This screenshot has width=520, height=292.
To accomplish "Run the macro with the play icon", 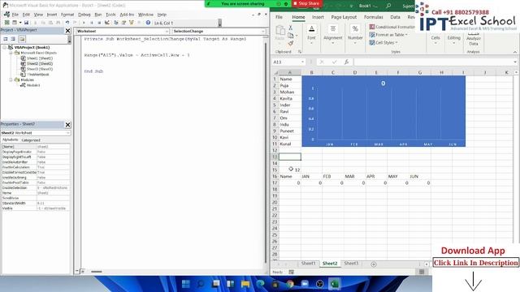I will tap(84, 23).
